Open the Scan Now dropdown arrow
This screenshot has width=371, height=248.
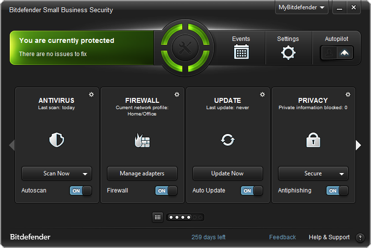tap(85, 173)
